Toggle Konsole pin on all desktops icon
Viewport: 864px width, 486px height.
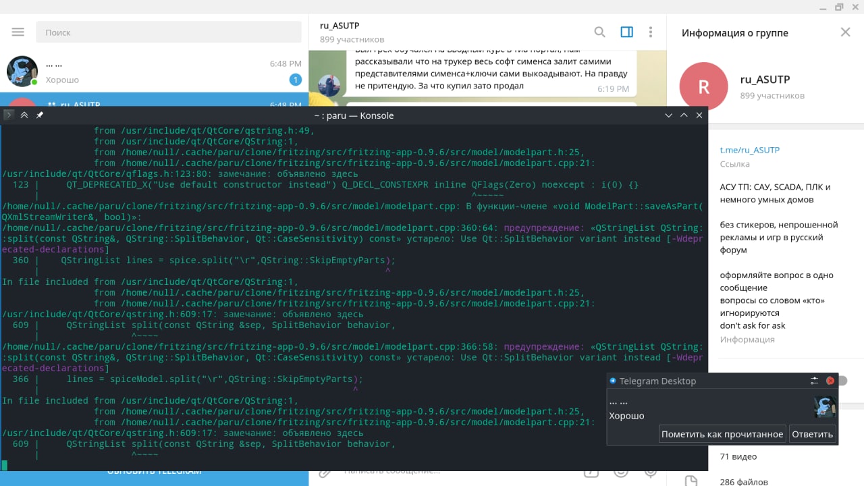[x=40, y=115]
